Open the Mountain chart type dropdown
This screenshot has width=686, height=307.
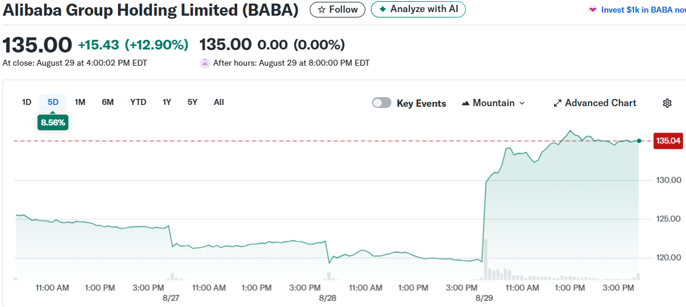click(x=493, y=103)
